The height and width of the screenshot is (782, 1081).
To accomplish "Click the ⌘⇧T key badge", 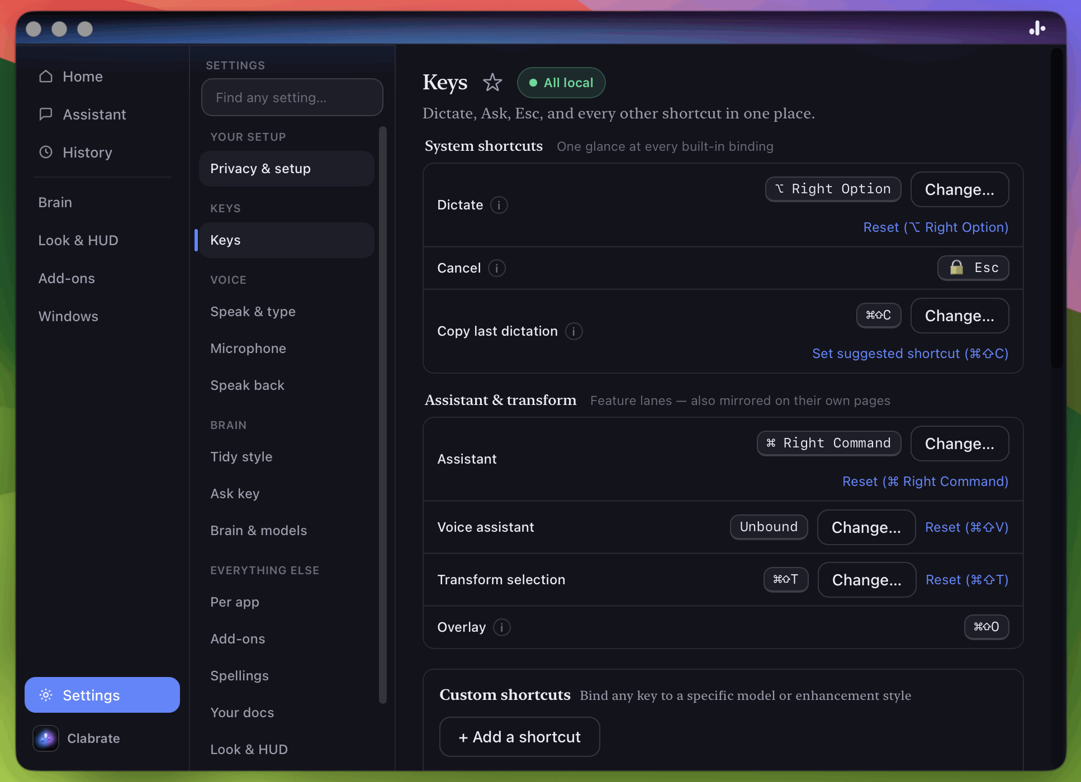I will pos(786,579).
